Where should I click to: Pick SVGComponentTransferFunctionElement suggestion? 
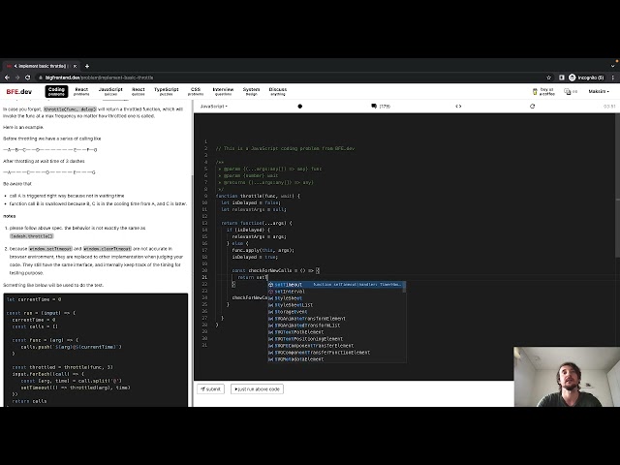(x=336, y=353)
